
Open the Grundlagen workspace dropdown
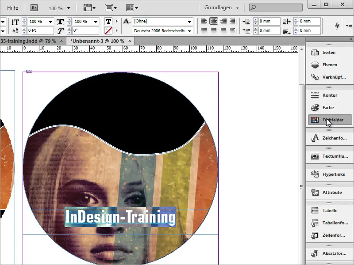(221, 8)
